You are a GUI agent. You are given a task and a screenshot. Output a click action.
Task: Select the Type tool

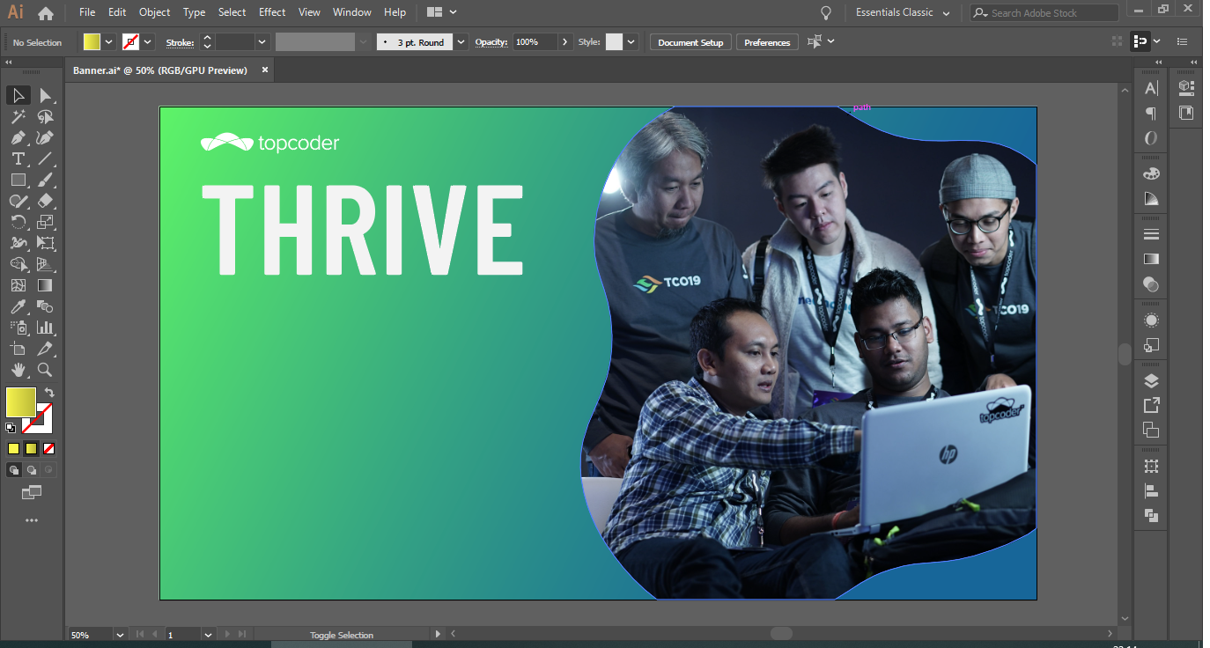pos(18,158)
